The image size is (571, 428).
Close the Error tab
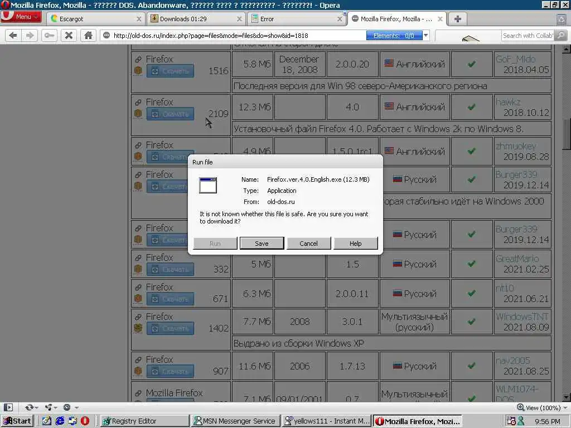340,19
